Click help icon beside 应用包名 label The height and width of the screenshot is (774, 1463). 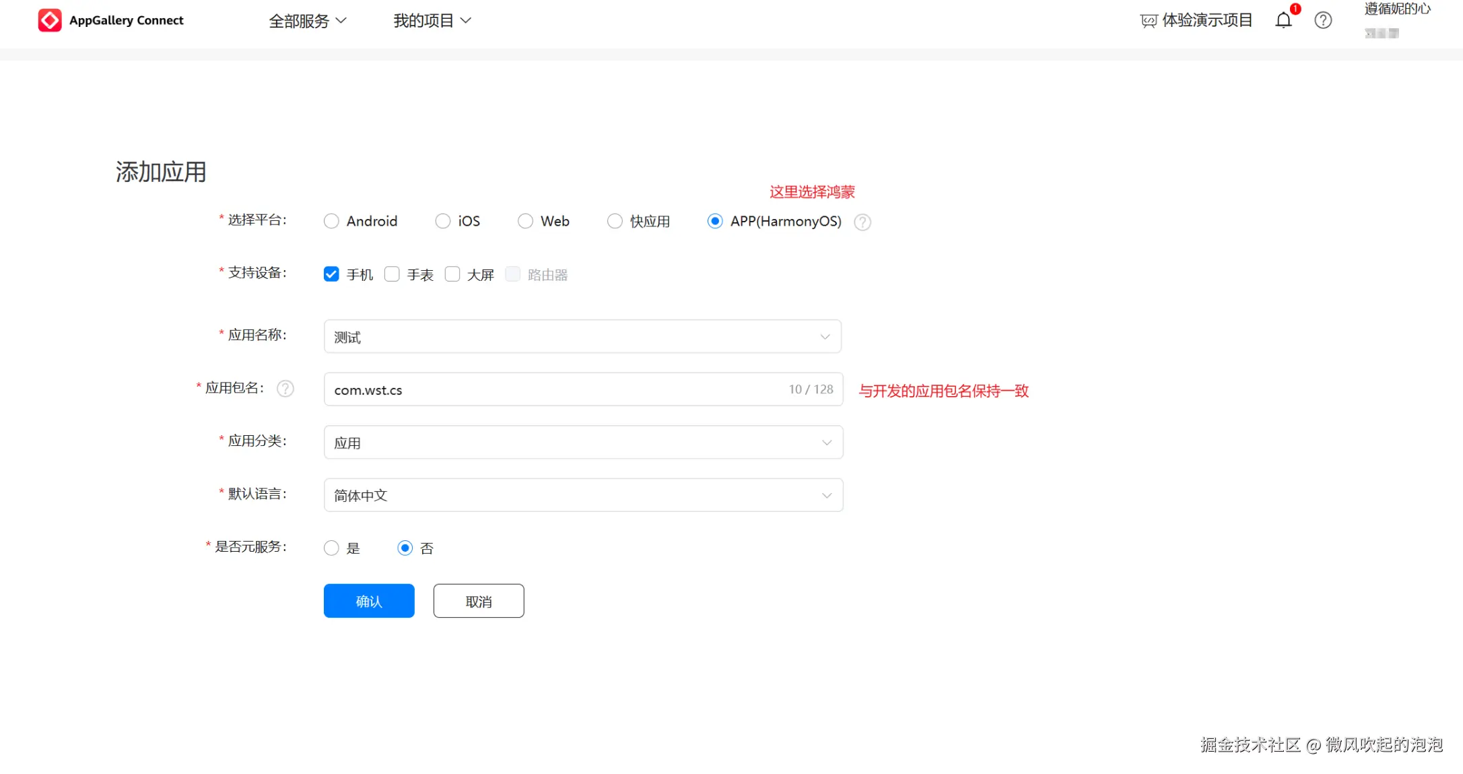(285, 389)
